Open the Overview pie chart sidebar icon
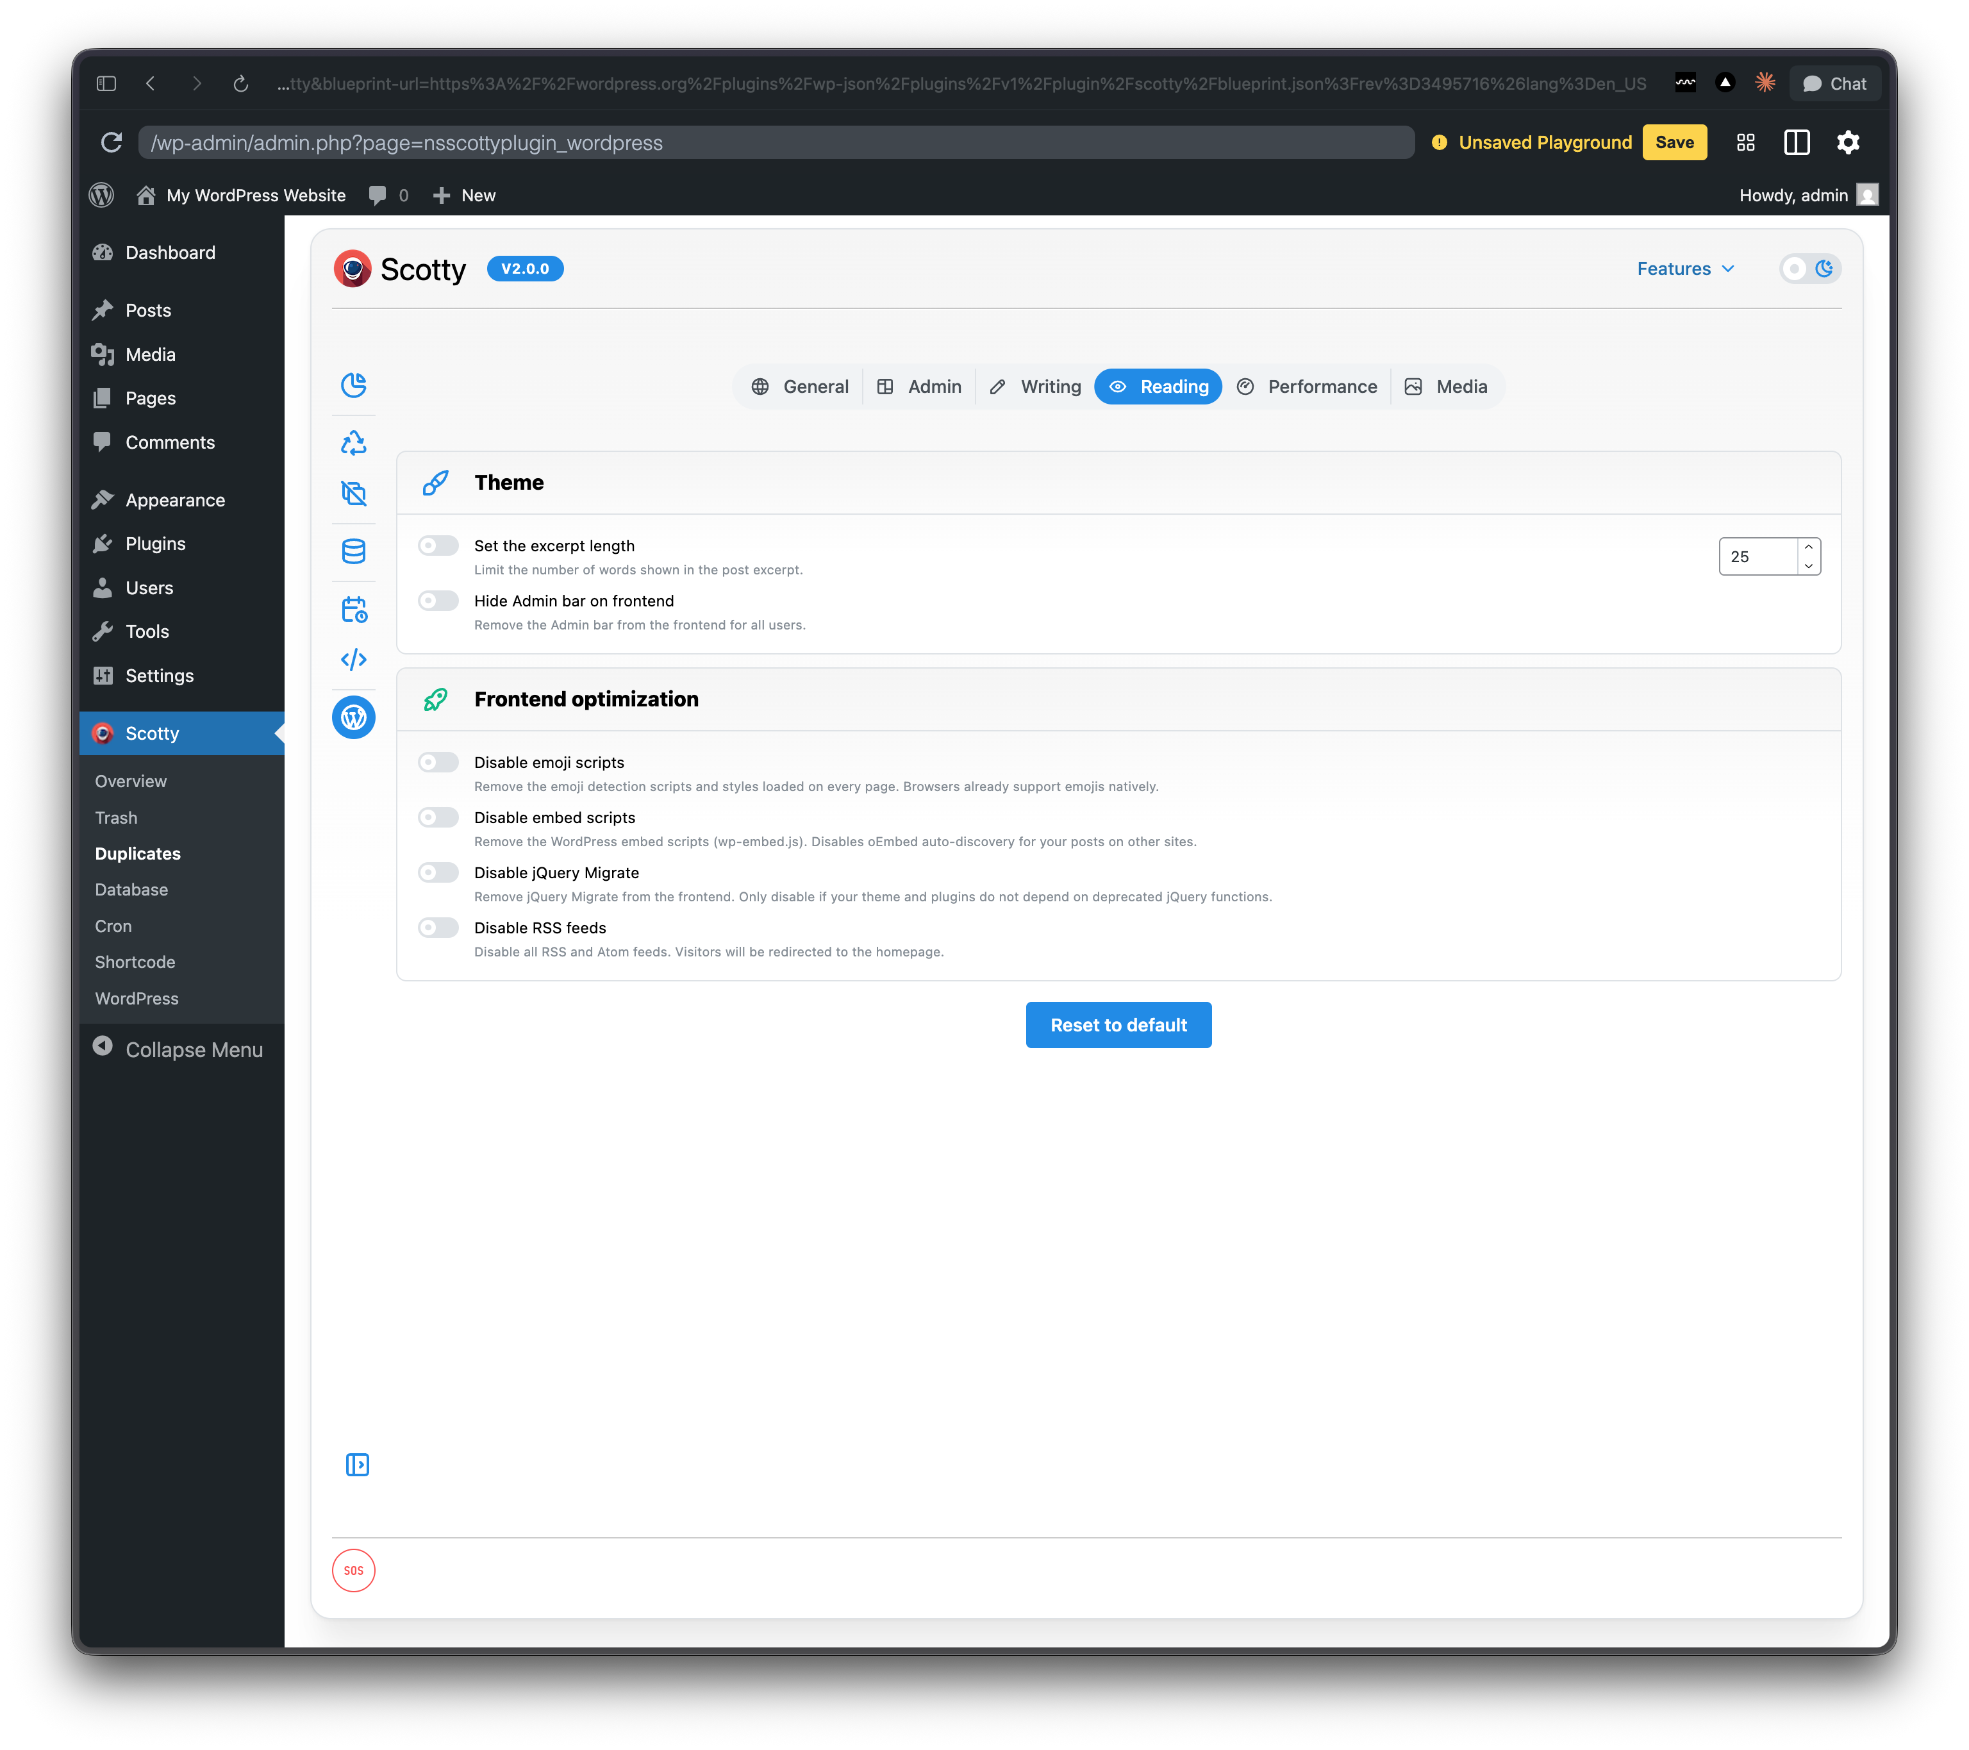This screenshot has height=1750, width=1969. tap(354, 385)
